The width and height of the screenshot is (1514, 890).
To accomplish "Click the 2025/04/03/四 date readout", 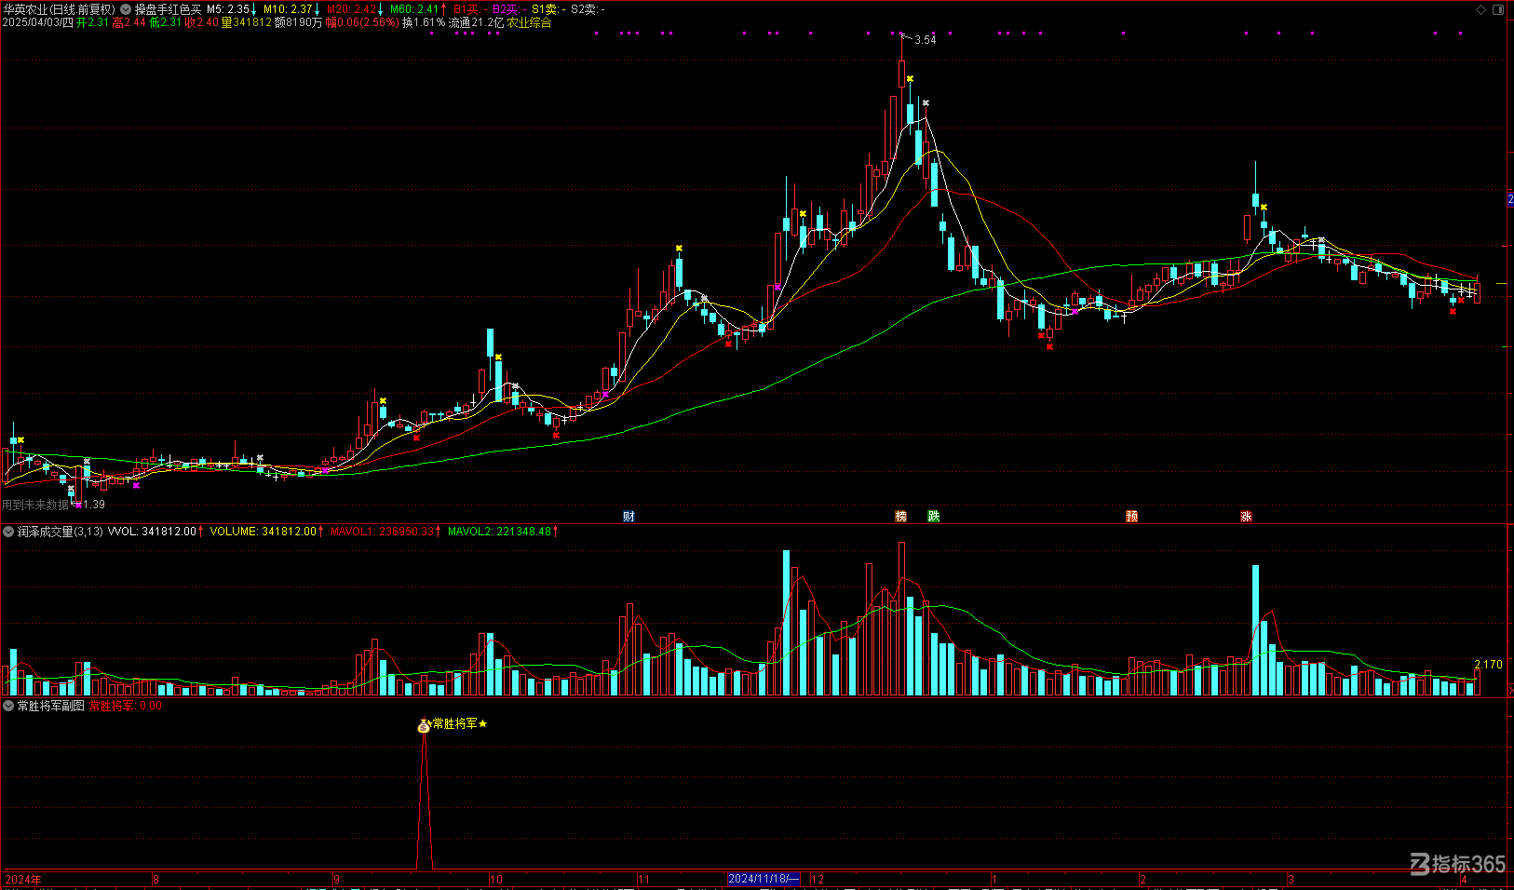I will 37,22.
